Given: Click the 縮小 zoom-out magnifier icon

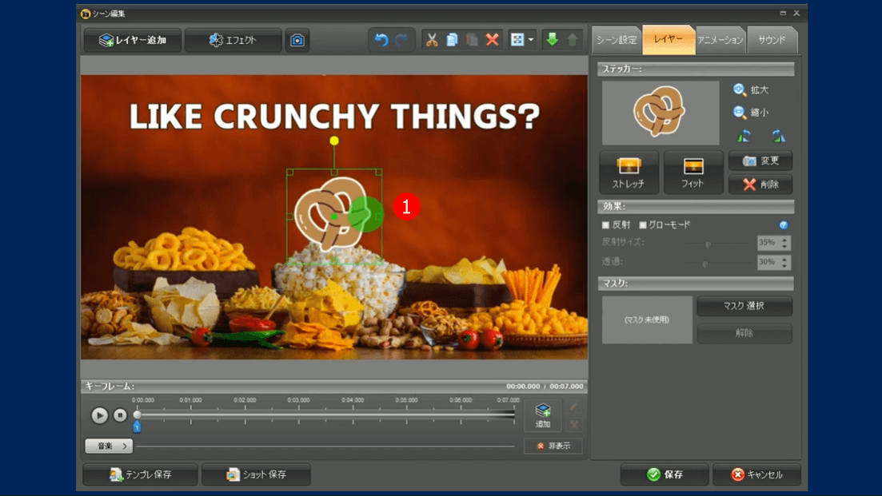Looking at the screenshot, I should point(740,113).
